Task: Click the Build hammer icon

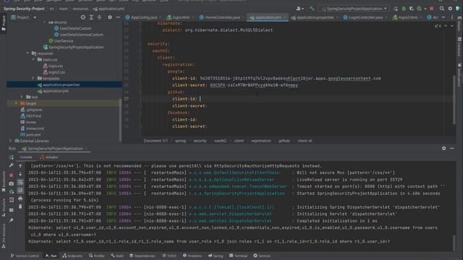Action: pos(312,9)
